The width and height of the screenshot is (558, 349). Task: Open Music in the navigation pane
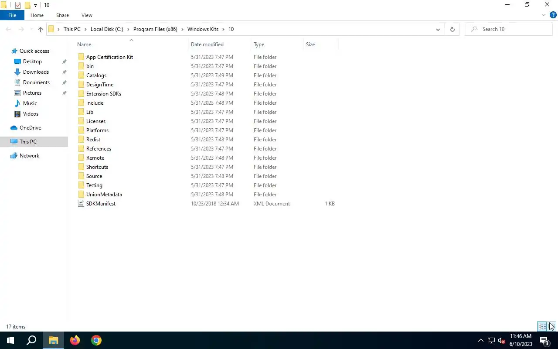(30, 103)
